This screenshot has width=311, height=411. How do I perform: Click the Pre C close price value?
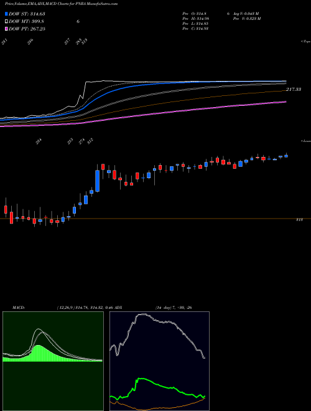(x=203, y=29)
